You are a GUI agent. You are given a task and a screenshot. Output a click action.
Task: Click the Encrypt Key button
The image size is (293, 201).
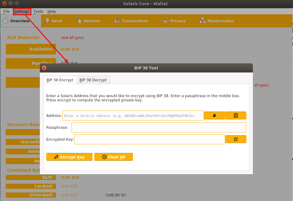click(69, 157)
